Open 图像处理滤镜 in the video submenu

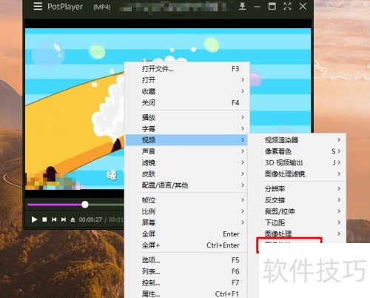point(297,174)
